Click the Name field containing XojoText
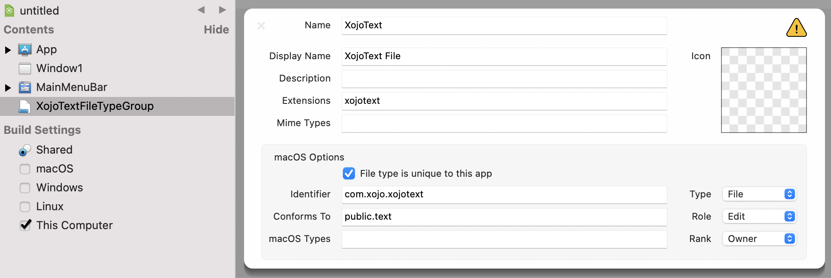The height and width of the screenshot is (278, 831). point(504,25)
